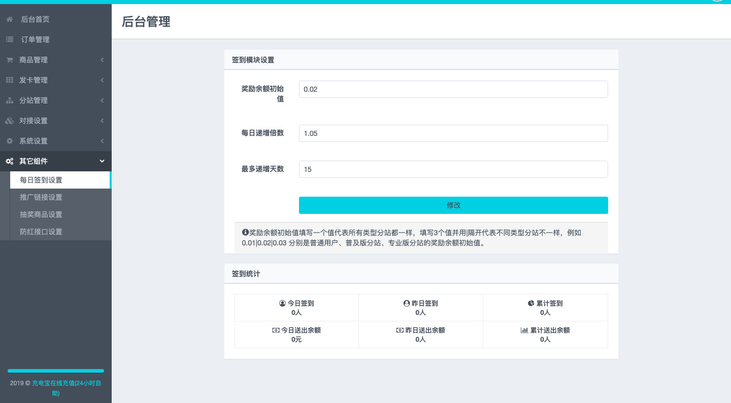Click the shopping cart icon beside 商品管理
This screenshot has width=731, height=403.
coord(9,60)
